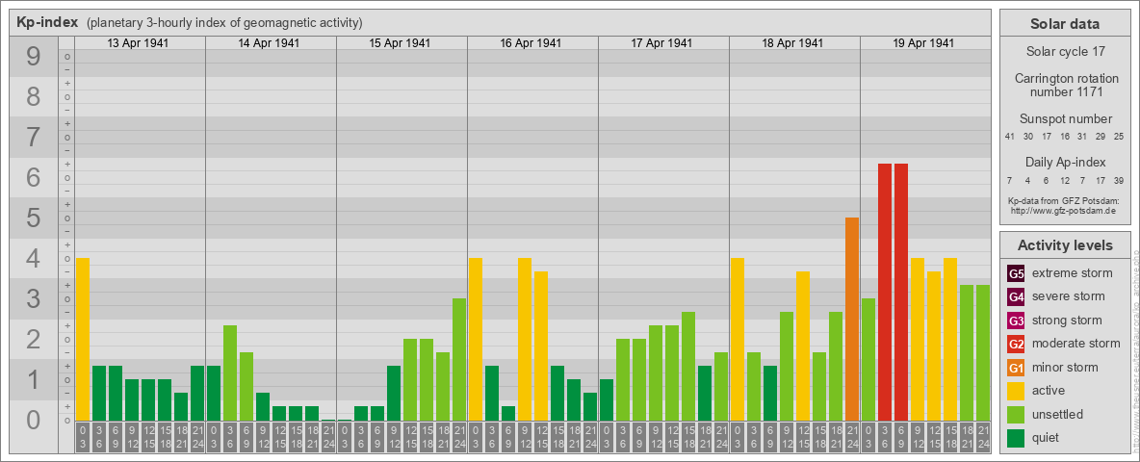1140x462 pixels.
Task: Click sunspot number value 30
Action: (x=1028, y=137)
